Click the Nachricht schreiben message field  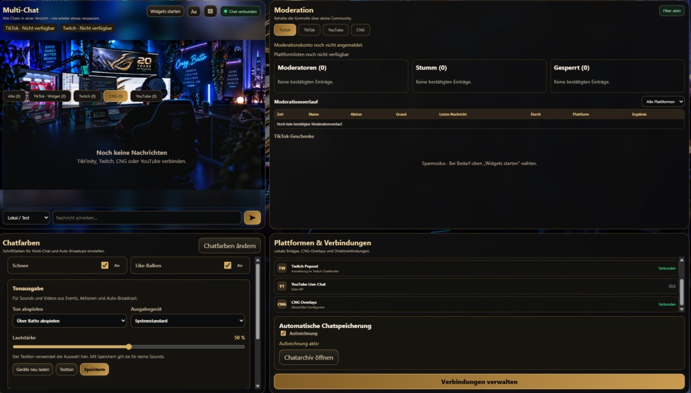coord(147,218)
